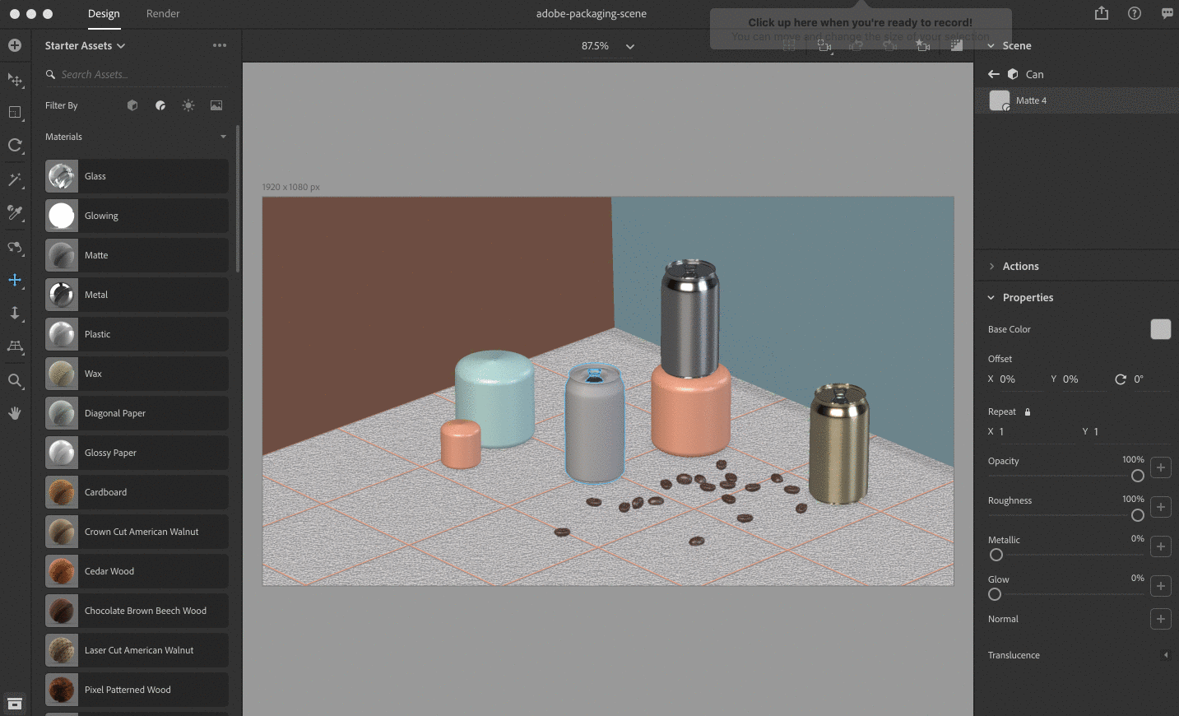Open the Add content tool at toolbar top

[x=15, y=45]
